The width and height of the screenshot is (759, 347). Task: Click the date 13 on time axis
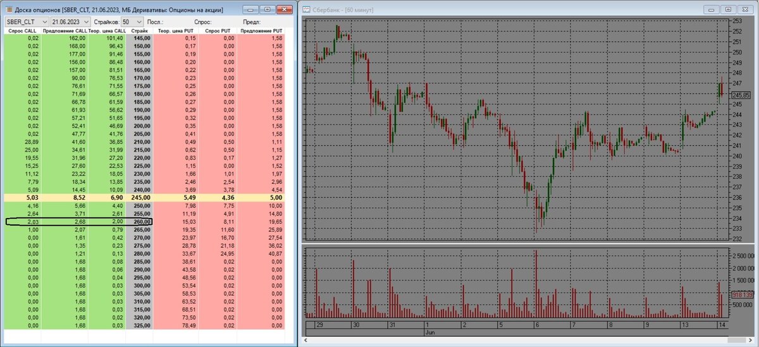685,325
